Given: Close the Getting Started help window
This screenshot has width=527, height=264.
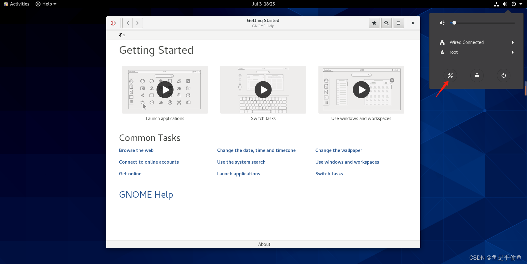Looking at the screenshot, I should tap(413, 23).
